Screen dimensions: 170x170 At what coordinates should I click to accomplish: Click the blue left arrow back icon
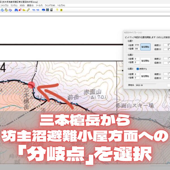tap(33, 10)
